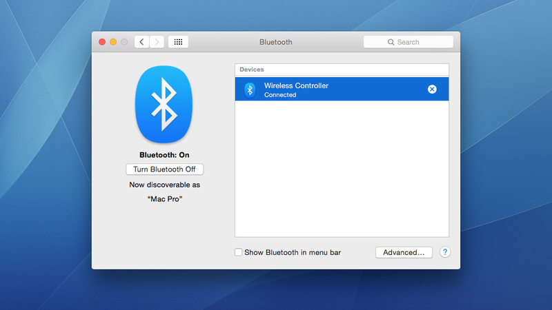The height and width of the screenshot is (310, 552).
Task: Click the "Mac Pro" discoverable name
Action: point(165,199)
